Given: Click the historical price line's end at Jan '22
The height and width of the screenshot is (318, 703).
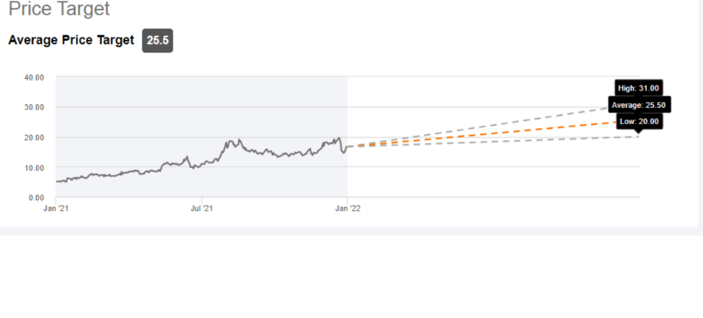Looking at the screenshot, I should 347,146.
